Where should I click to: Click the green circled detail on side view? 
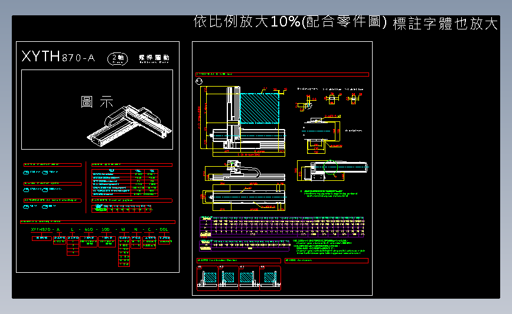point(330,167)
